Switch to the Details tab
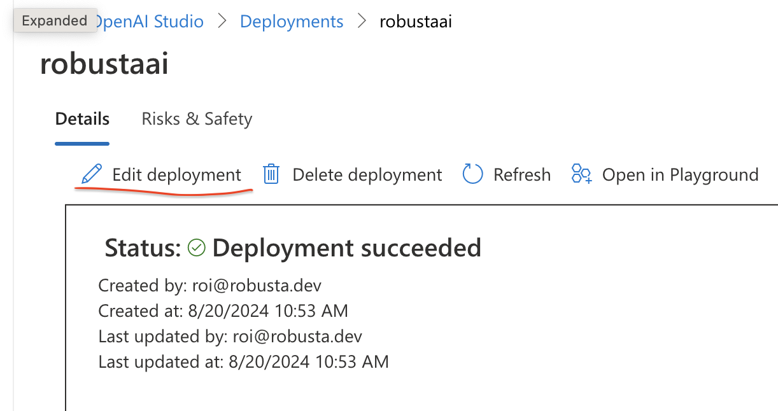 point(82,119)
